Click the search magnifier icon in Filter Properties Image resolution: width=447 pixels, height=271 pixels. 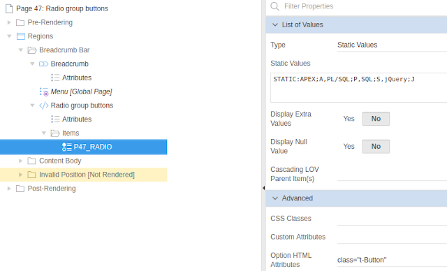click(x=274, y=6)
